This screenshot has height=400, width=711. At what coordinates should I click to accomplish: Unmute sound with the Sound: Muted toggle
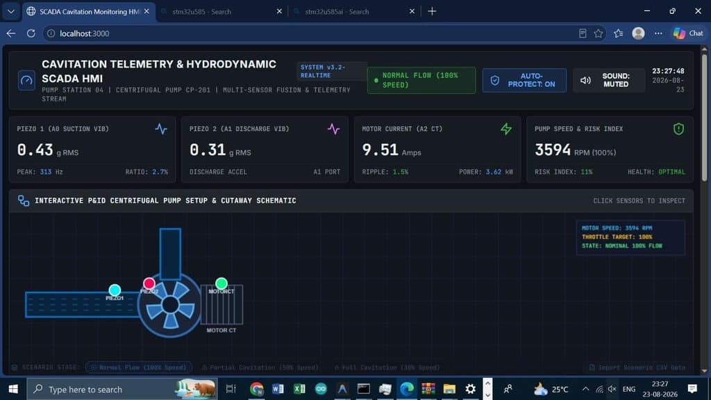click(x=609, y=81)
